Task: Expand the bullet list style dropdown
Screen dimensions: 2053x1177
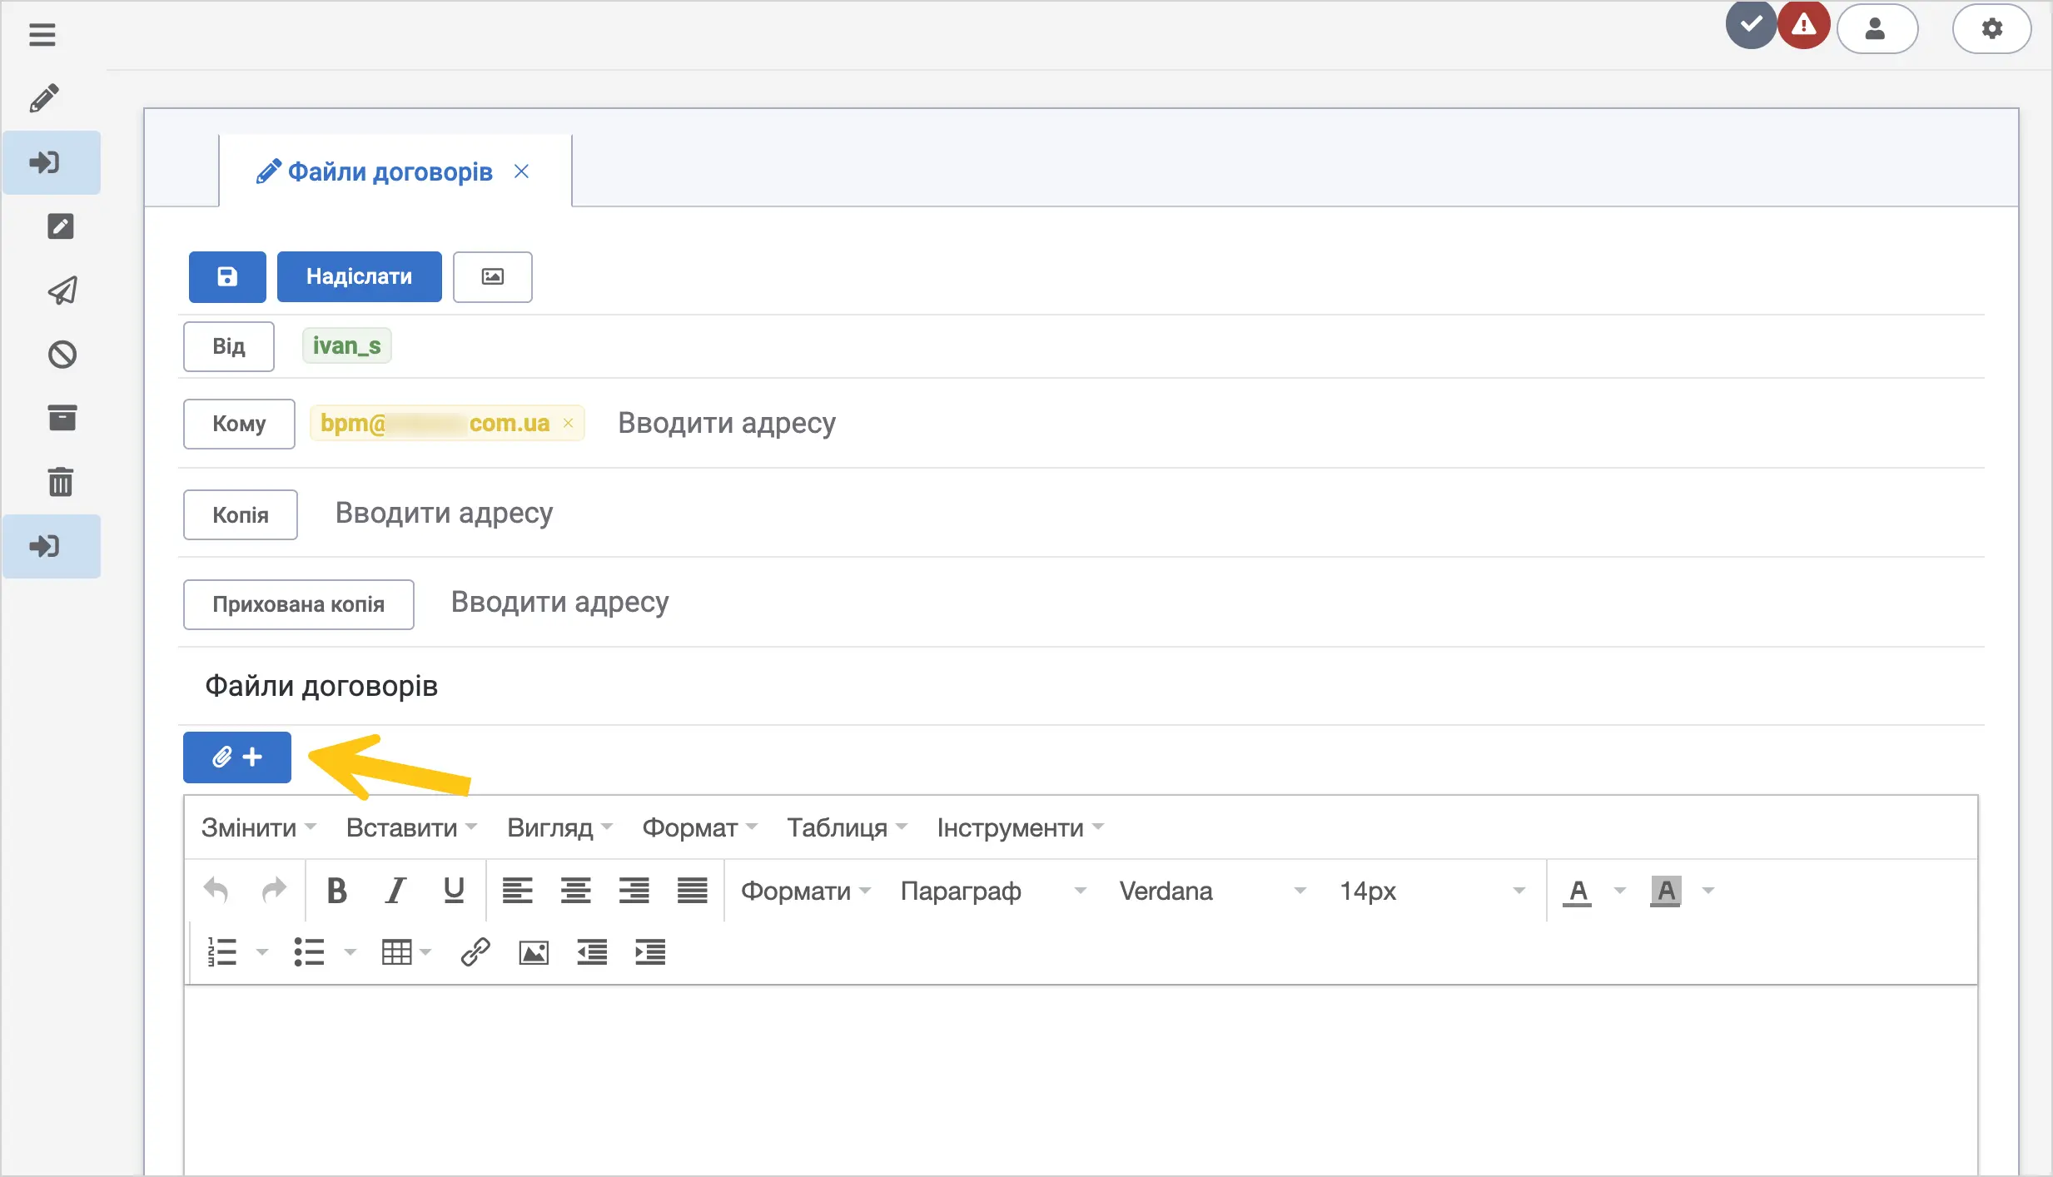Action: click(x=350, y=951)
